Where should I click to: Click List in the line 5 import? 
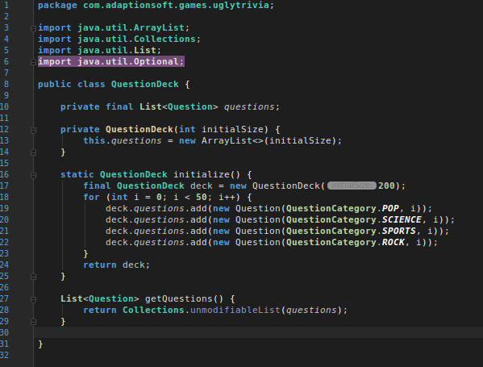coord(145,50)
